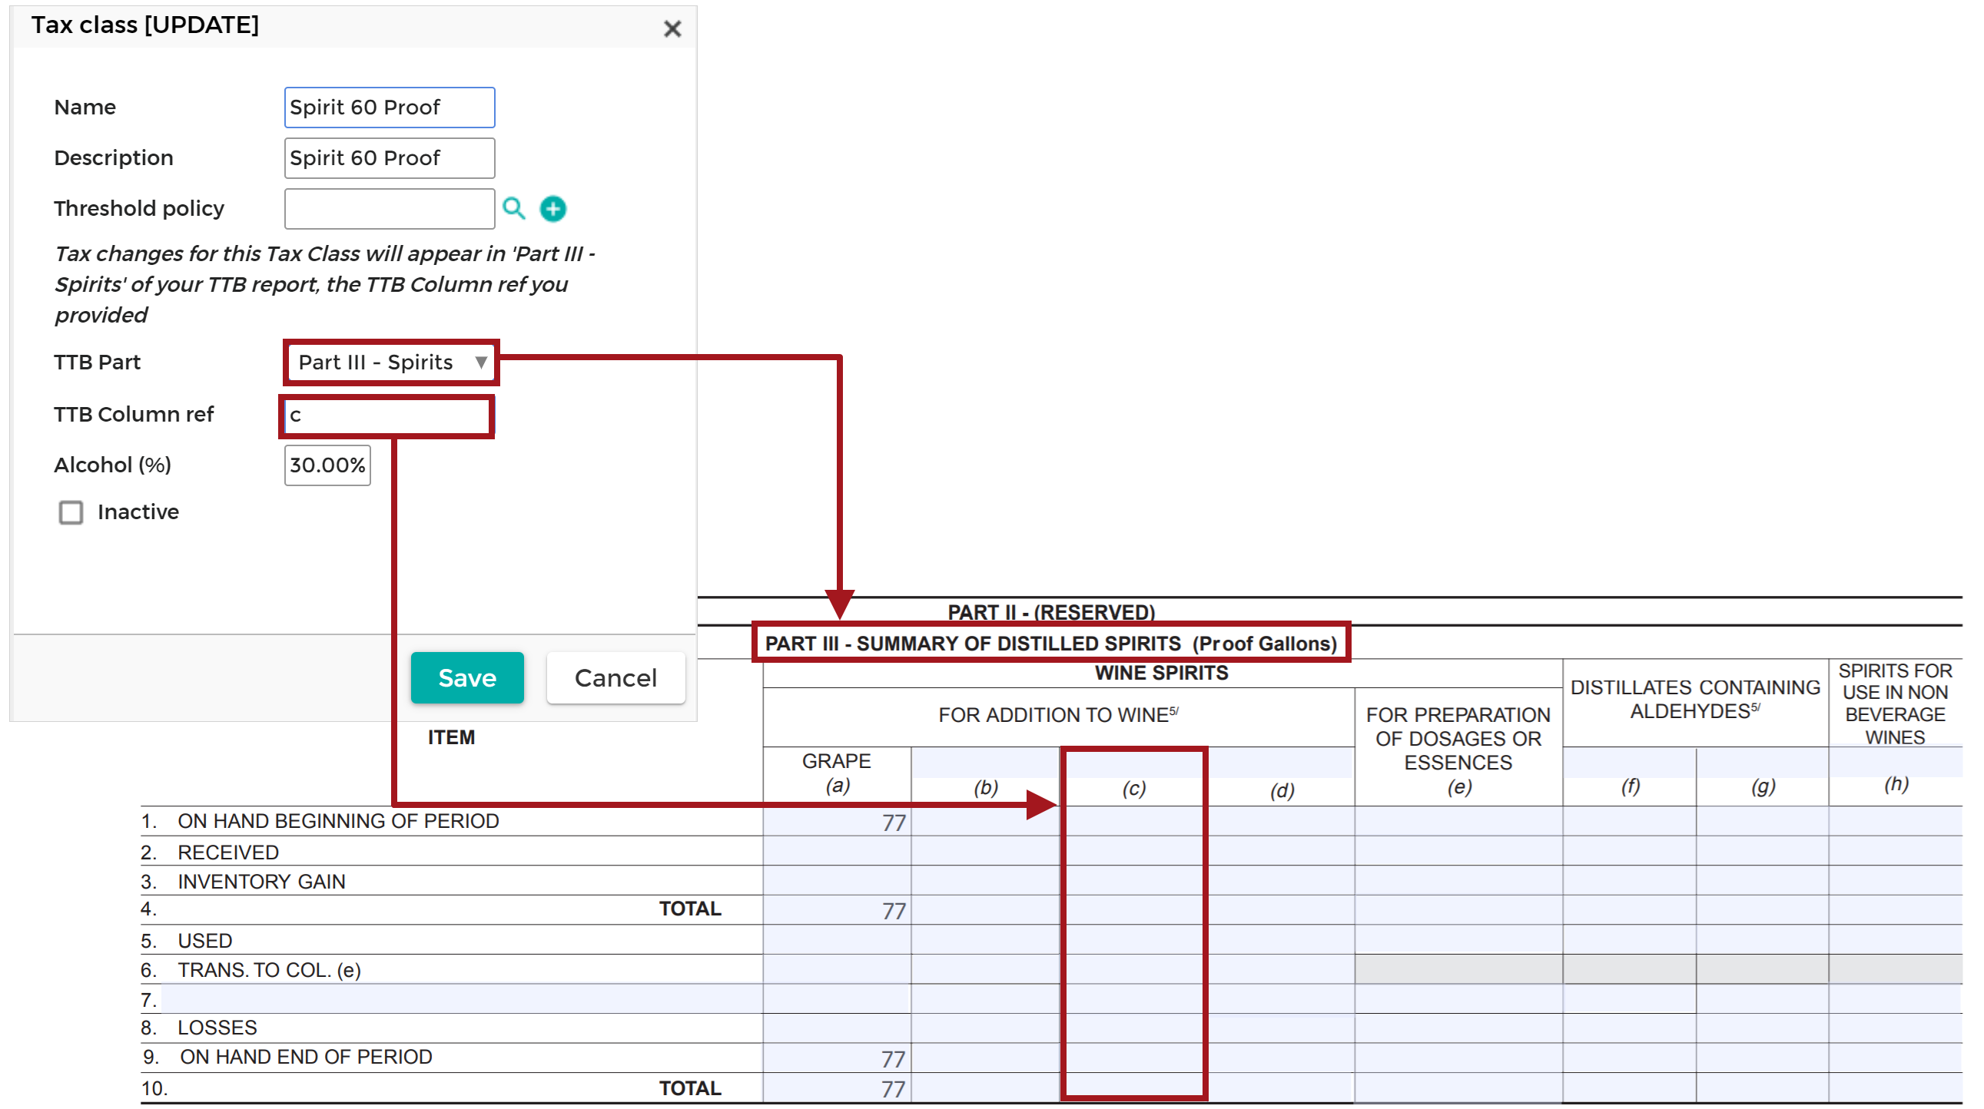Click the 'ITEM' column heading

click(x=451, y=738)
